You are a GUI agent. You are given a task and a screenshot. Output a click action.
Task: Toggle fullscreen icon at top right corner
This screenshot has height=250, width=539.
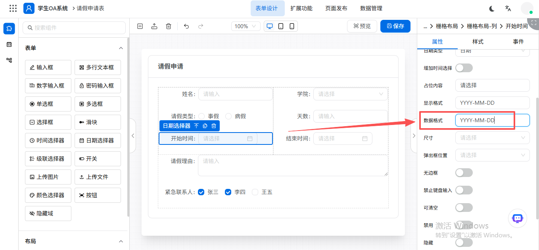(x=534, y=23)
